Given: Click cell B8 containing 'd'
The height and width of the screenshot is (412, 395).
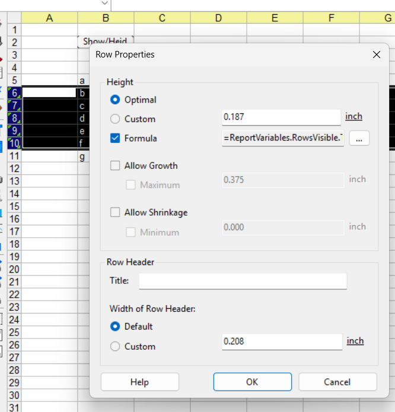Looking at the screenshot, I should click(x=84, y=118).
